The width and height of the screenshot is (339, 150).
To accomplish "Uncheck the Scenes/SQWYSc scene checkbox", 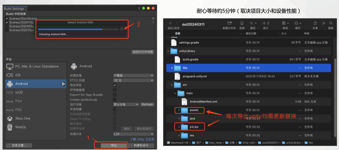I will coord(7,22).
